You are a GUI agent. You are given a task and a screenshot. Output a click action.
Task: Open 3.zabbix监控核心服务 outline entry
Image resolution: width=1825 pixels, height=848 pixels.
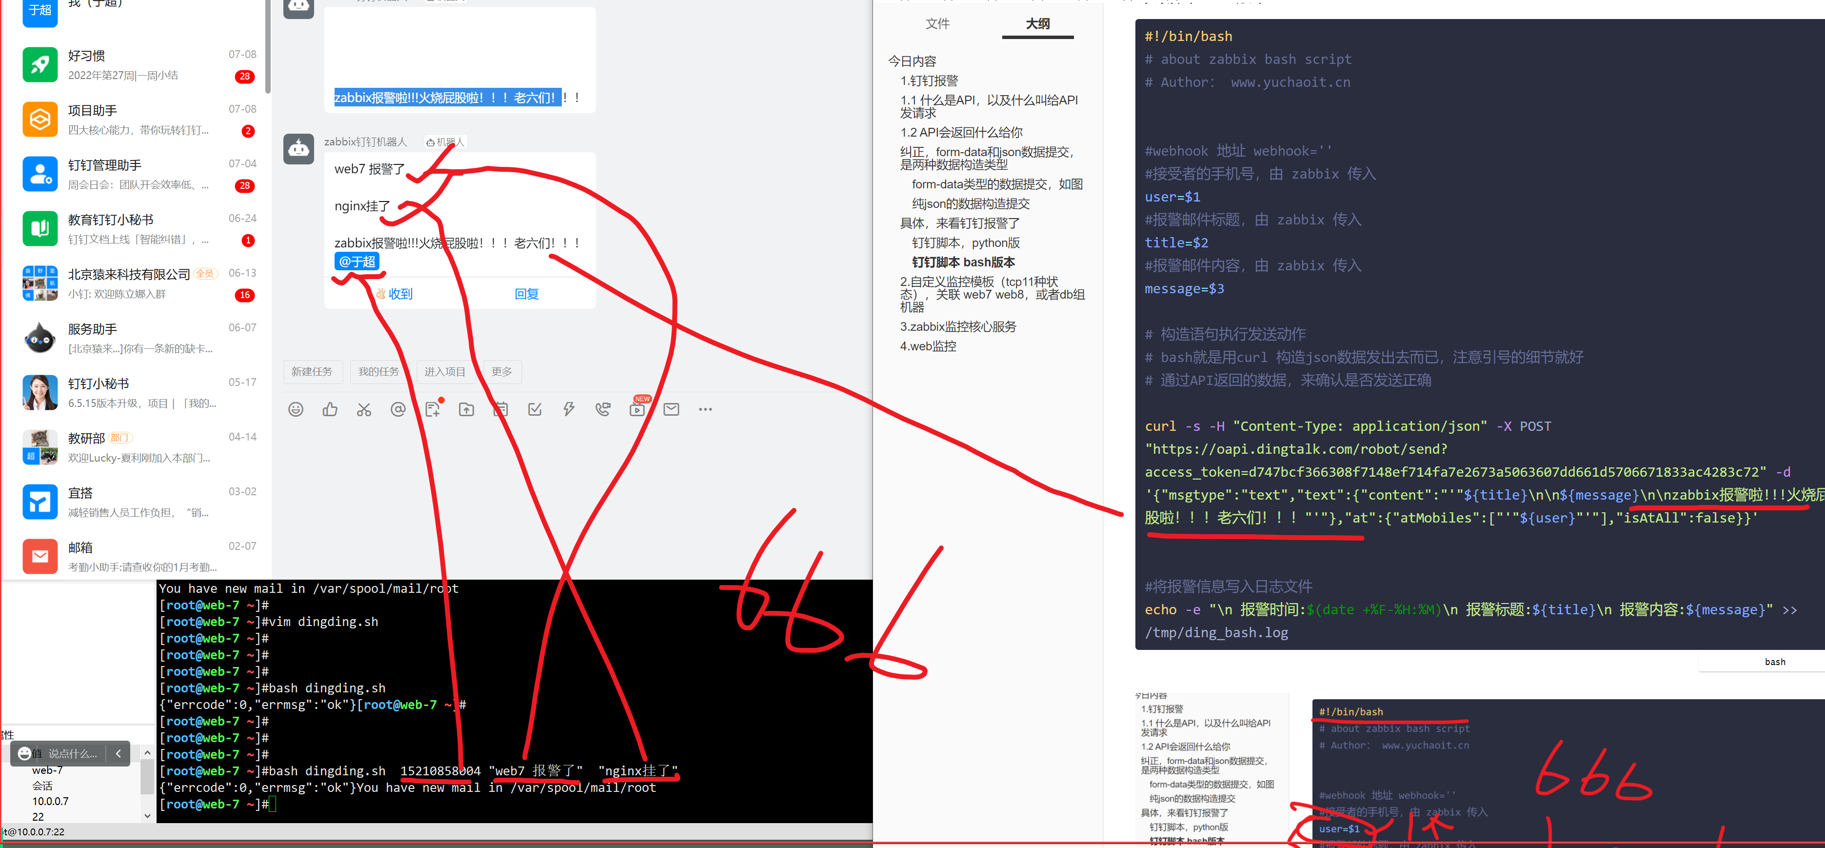(x=958, y=327)
